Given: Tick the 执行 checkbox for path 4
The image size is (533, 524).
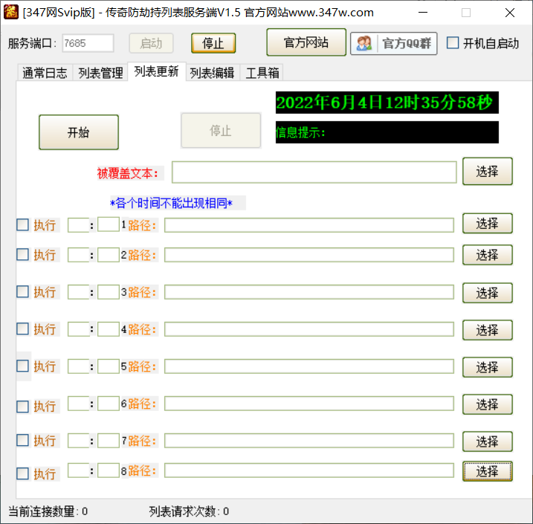Looking at the screenshot, I should tap(23, 329).
